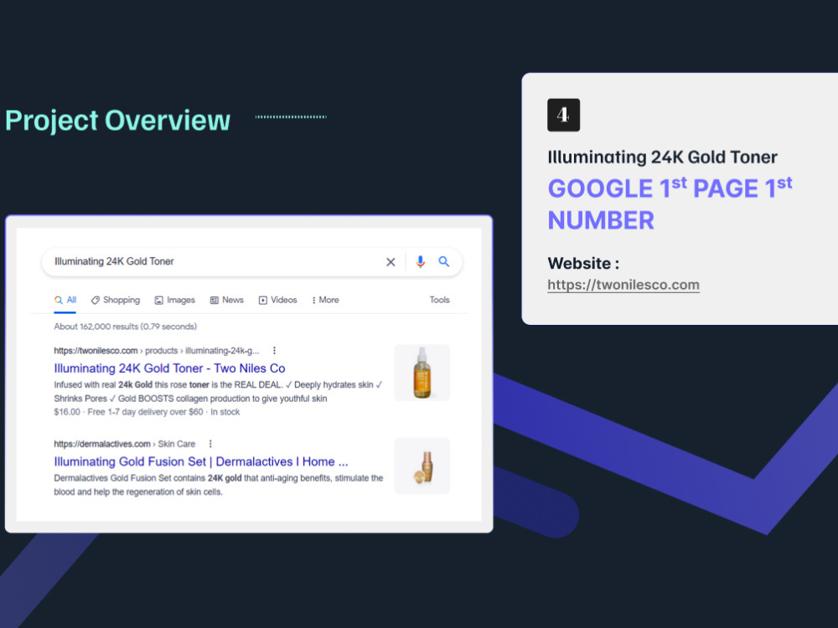Click the number 4 badge icon
Viewport: 838px width, 628px height.
pyautogui.click(x=563, y=115)
